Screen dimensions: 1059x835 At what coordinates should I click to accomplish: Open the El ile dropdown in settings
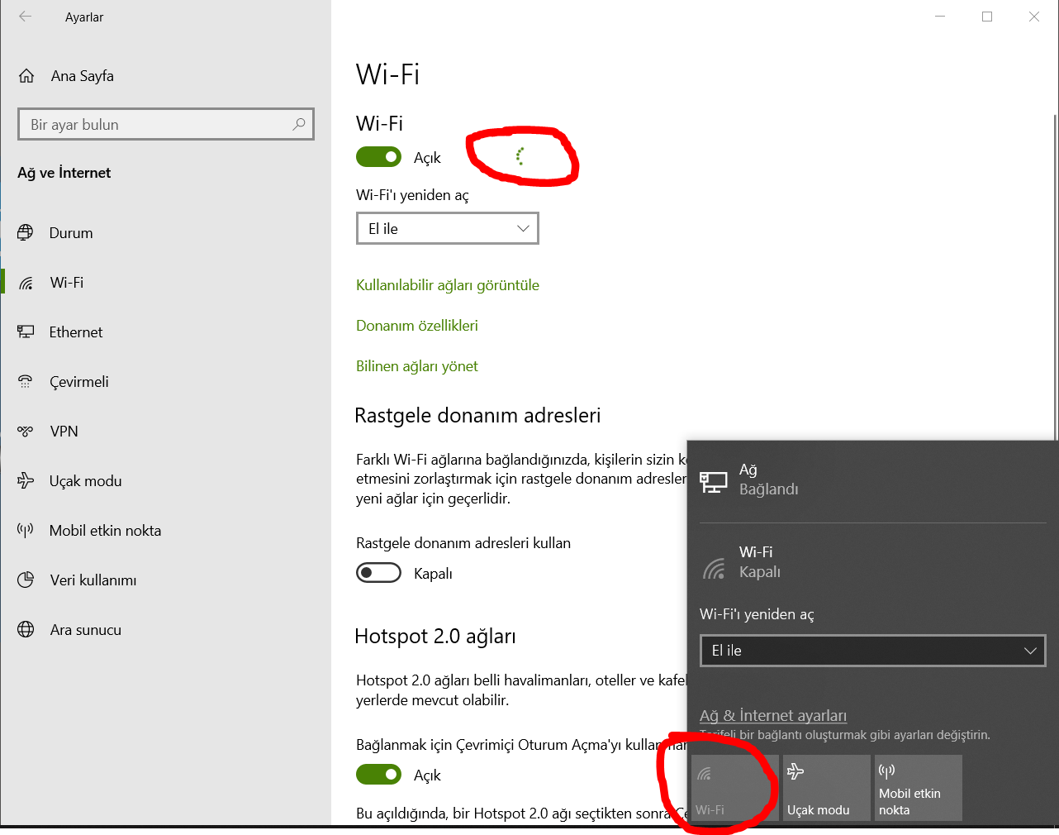tap(448, 228)
